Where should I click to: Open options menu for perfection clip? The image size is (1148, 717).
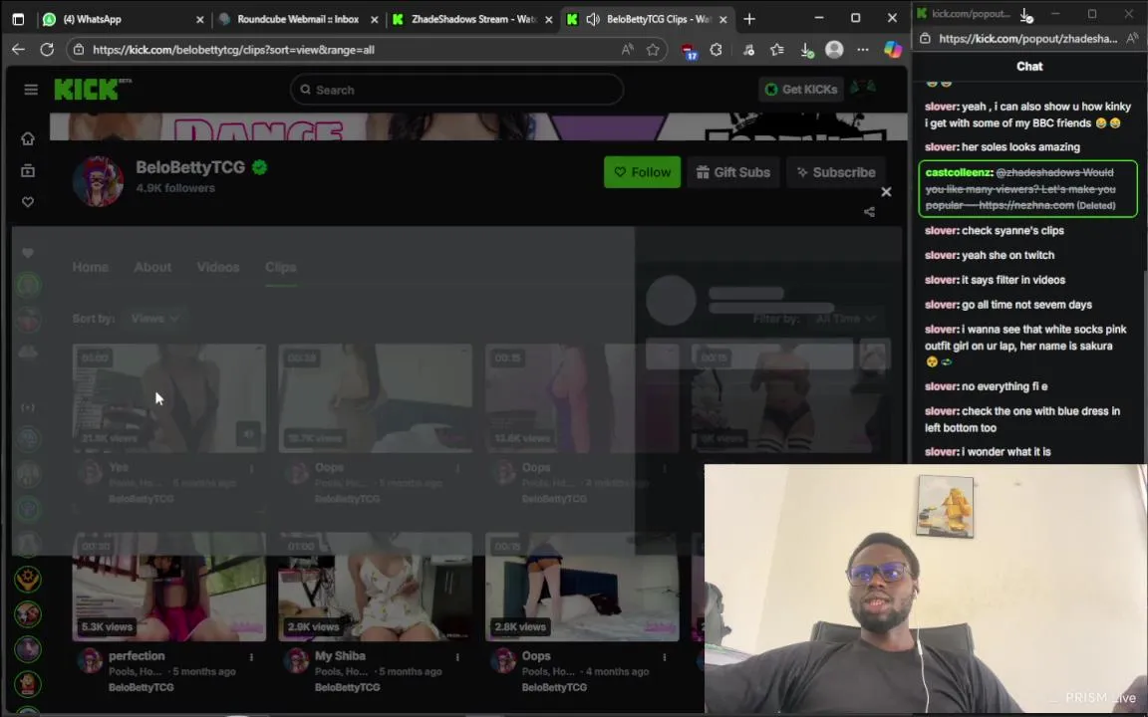(x=251, y=657)
